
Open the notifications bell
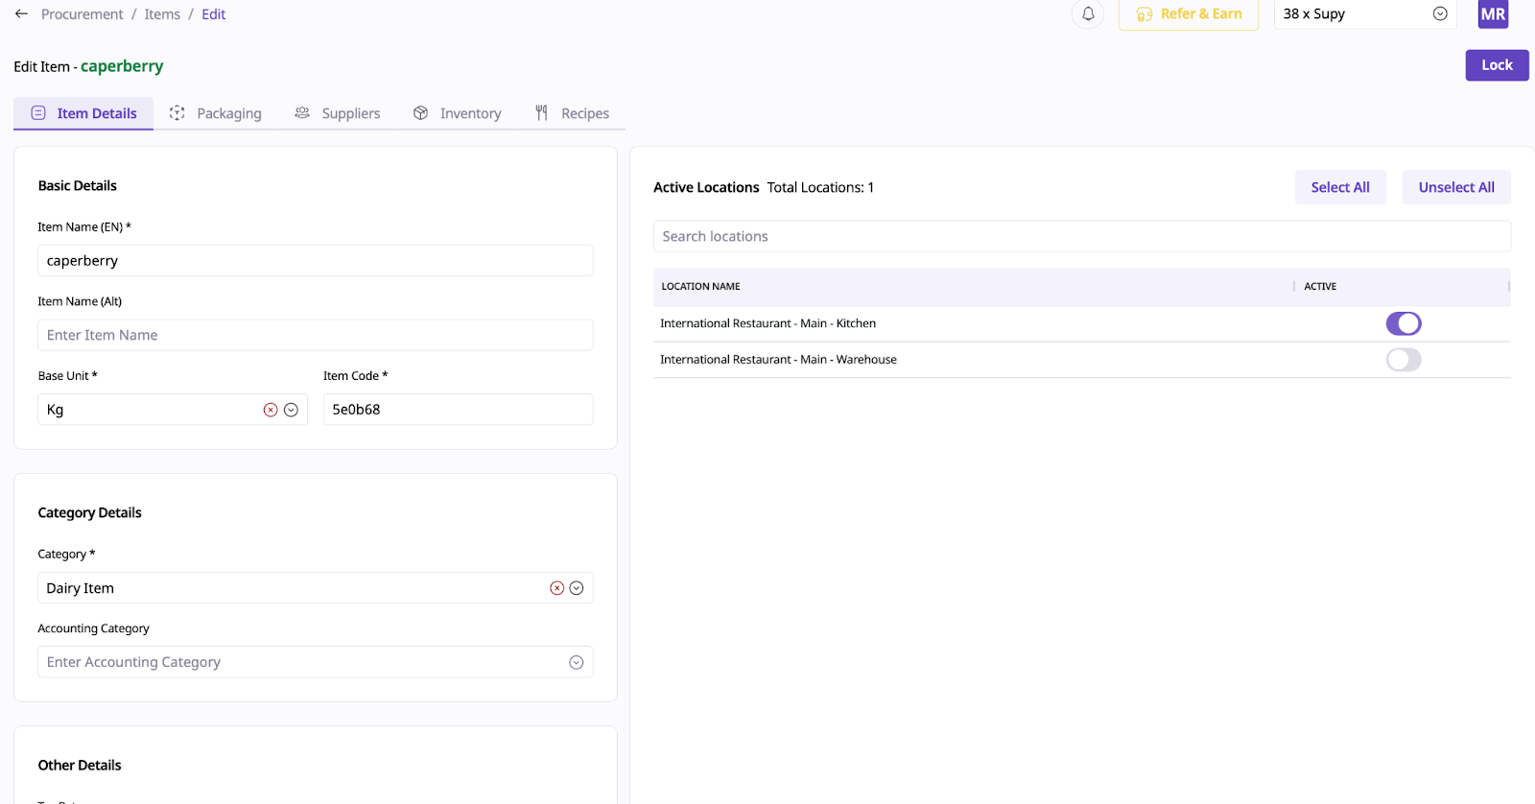[x=1088, y=14]
